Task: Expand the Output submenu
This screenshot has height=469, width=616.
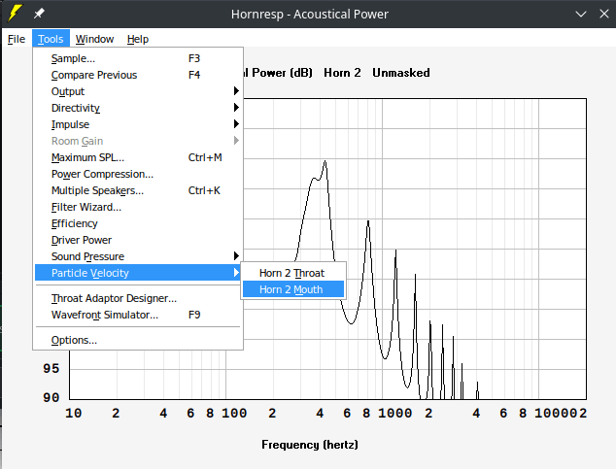Action: (x=138, y=91)
